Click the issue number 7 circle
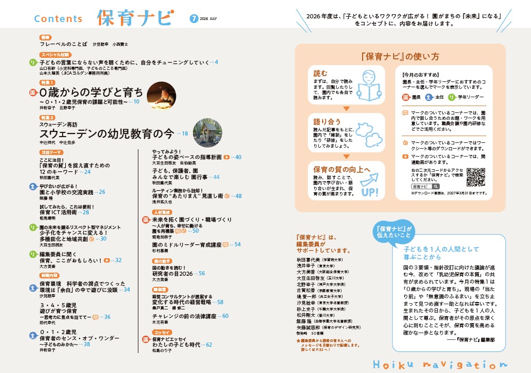Screen dimensions: 531x373 click(x=194, y=18)
